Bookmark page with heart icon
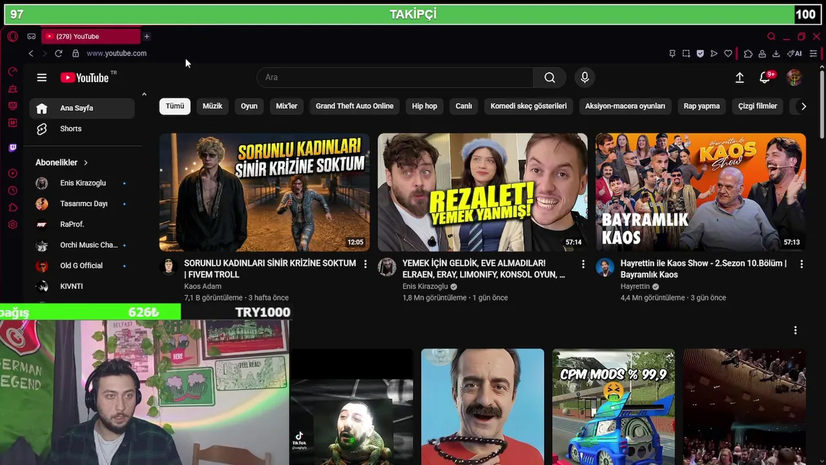This screenshot has height=465, width=826. click(x=728, y=54)
